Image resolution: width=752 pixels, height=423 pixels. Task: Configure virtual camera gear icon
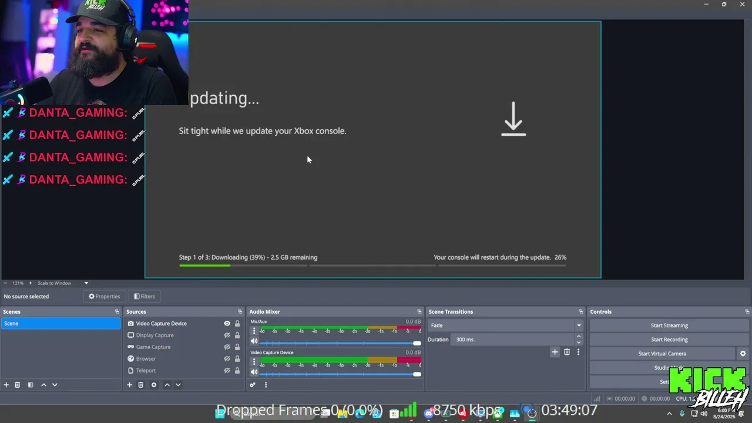click(743, 354)
